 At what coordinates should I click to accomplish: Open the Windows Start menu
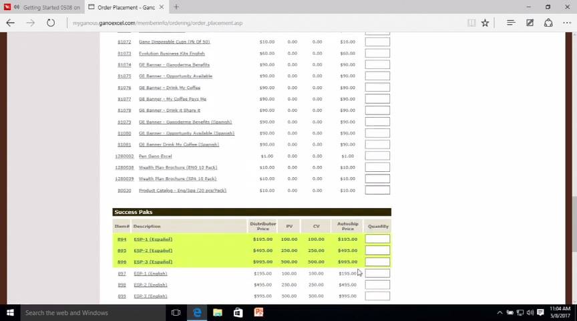(10, 312)
